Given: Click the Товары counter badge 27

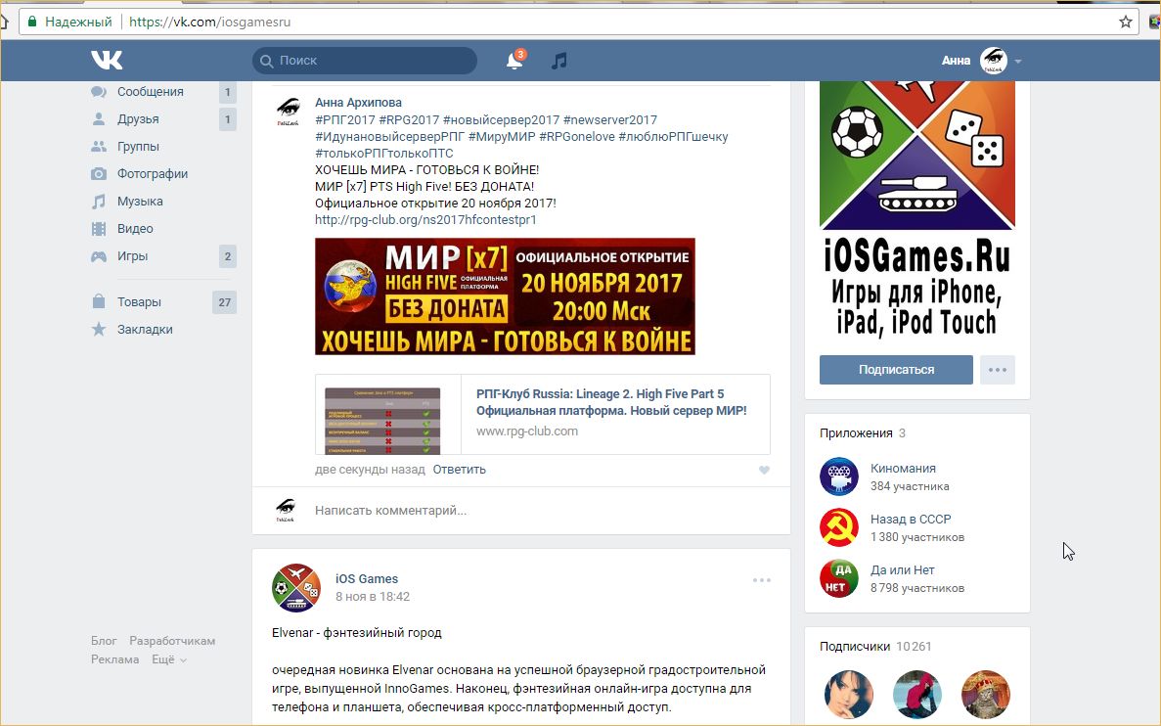Looking at the screenshot, I should coord(224,302).
